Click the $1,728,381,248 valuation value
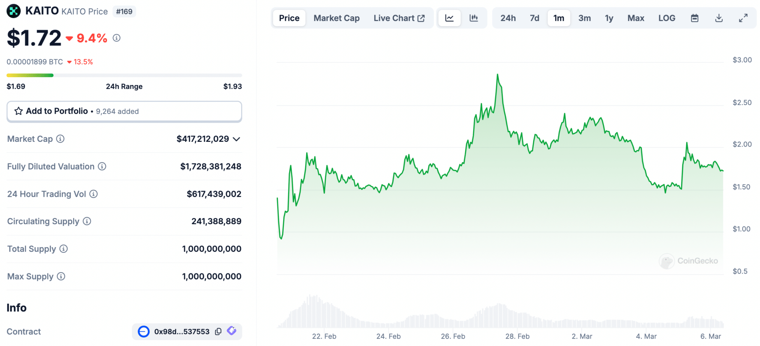The image size is (760, 346). [x=211, y=166]
